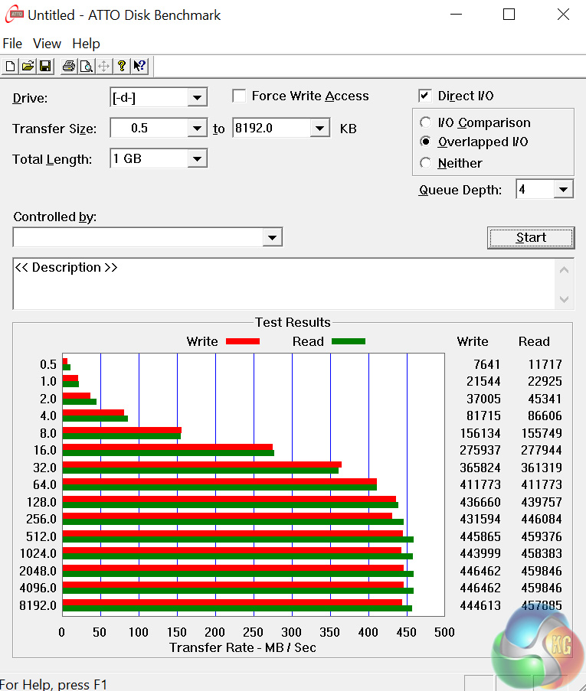The width and height of the screenshot is (586, 691).
Task: Click the ATTO app icon in title bar
Action: pos(14,15)
